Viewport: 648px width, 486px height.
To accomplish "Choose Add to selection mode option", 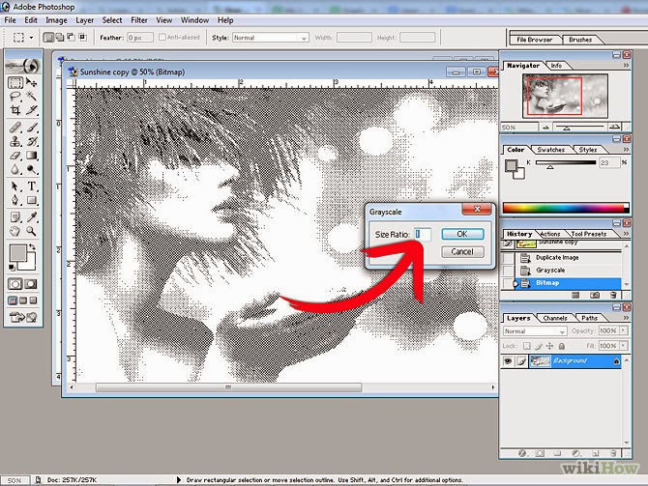I will 60,37.
